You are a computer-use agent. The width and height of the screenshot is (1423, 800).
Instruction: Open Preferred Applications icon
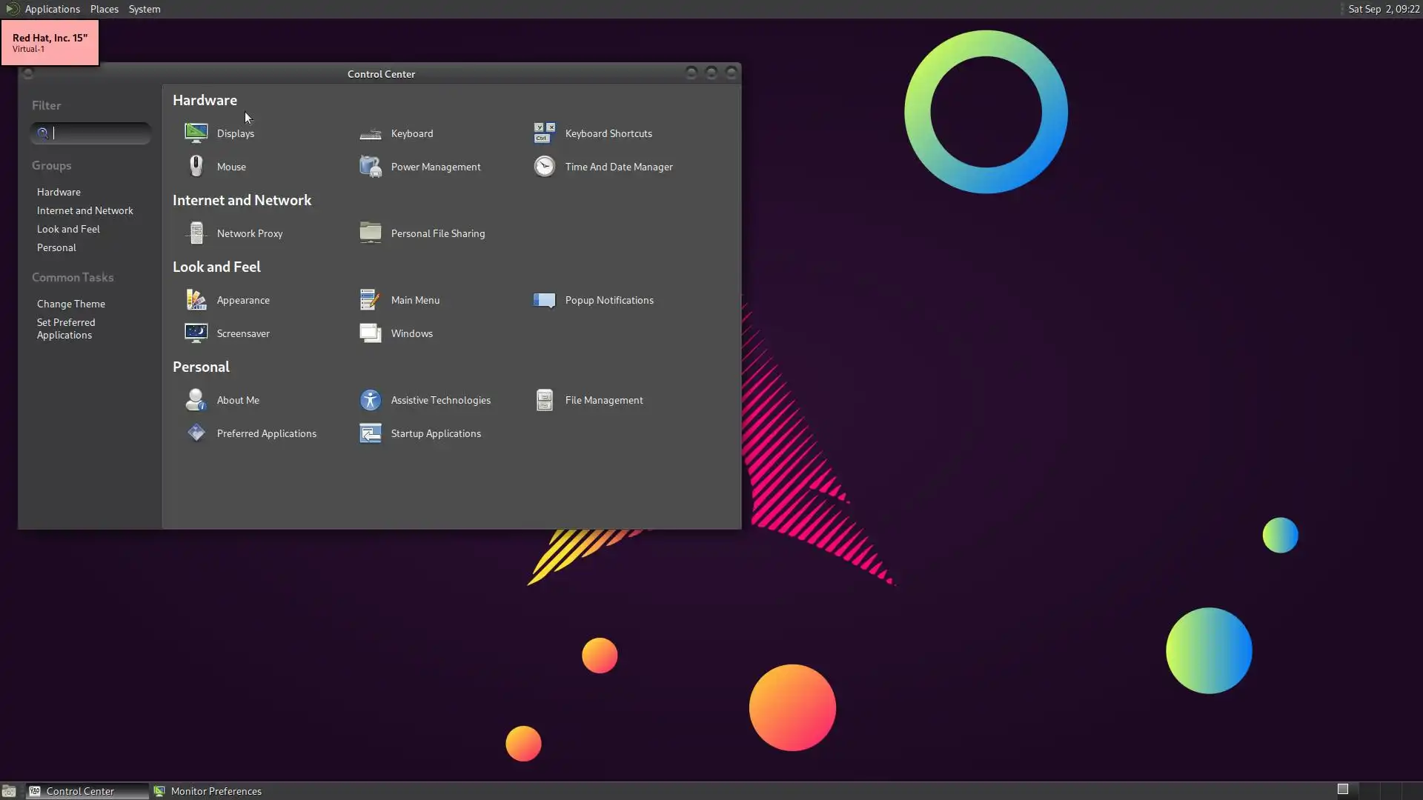(x=196, y=433)
